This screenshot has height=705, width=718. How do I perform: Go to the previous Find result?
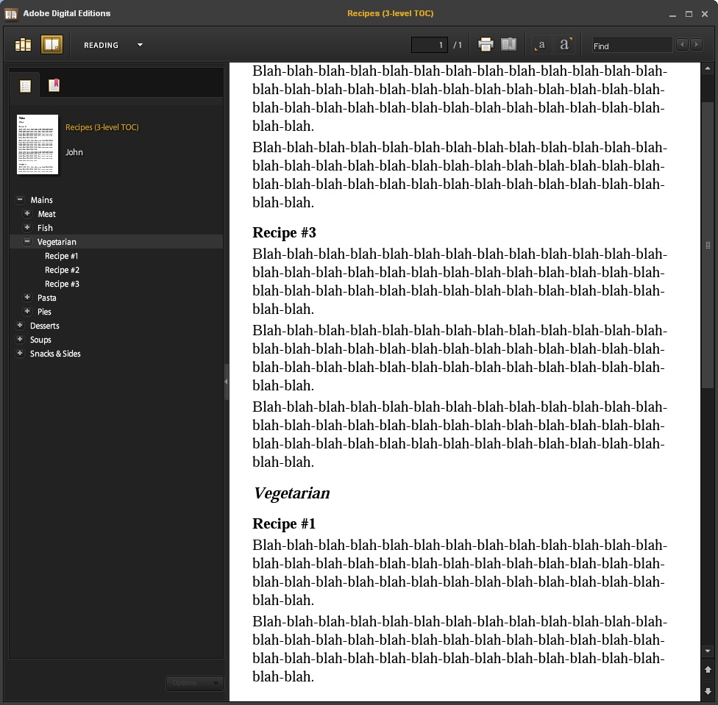(x=682, y=45)
